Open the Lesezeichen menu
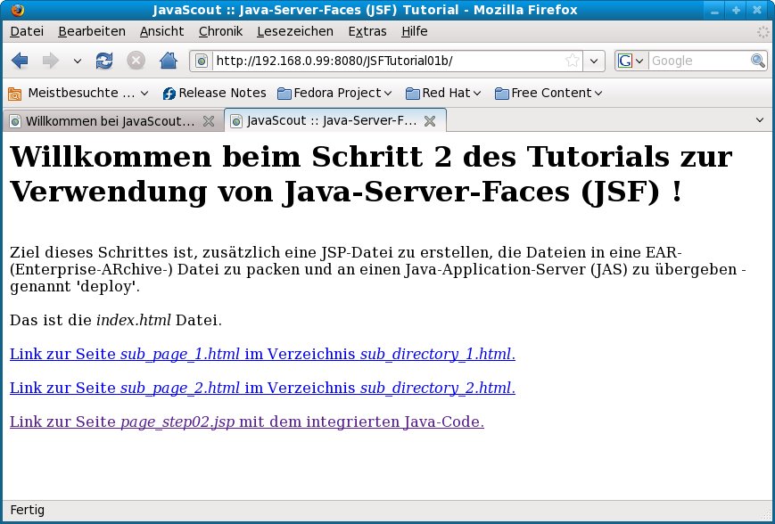Image resolution: width=775 pixels, height=524 pixels. [x=294, y=31]
